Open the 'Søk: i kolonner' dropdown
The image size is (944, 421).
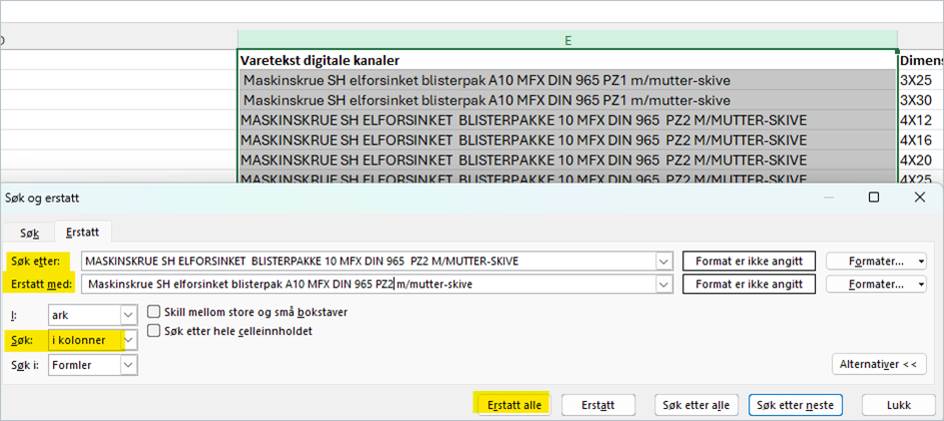coord(128,340)
